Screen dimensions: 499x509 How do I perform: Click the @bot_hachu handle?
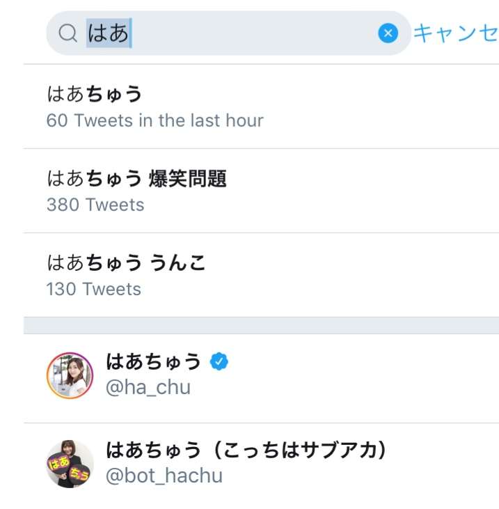pyautogui.click(x=164, y=476)
